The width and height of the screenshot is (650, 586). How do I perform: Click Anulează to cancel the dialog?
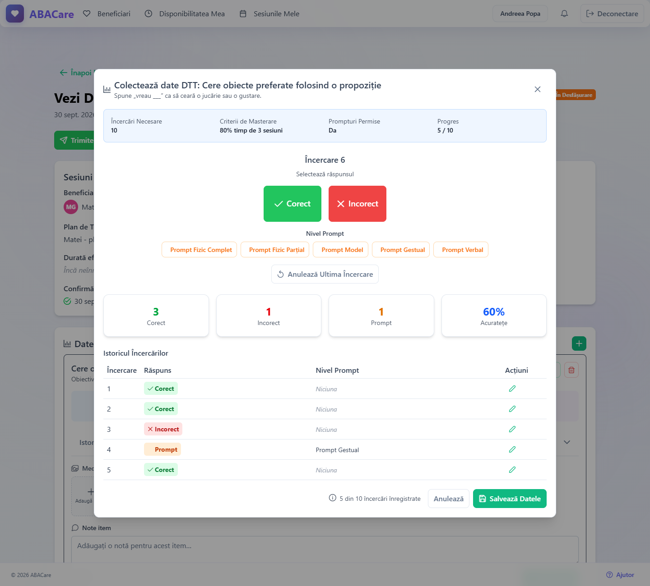pyautogui.click(x=449, y=499)
